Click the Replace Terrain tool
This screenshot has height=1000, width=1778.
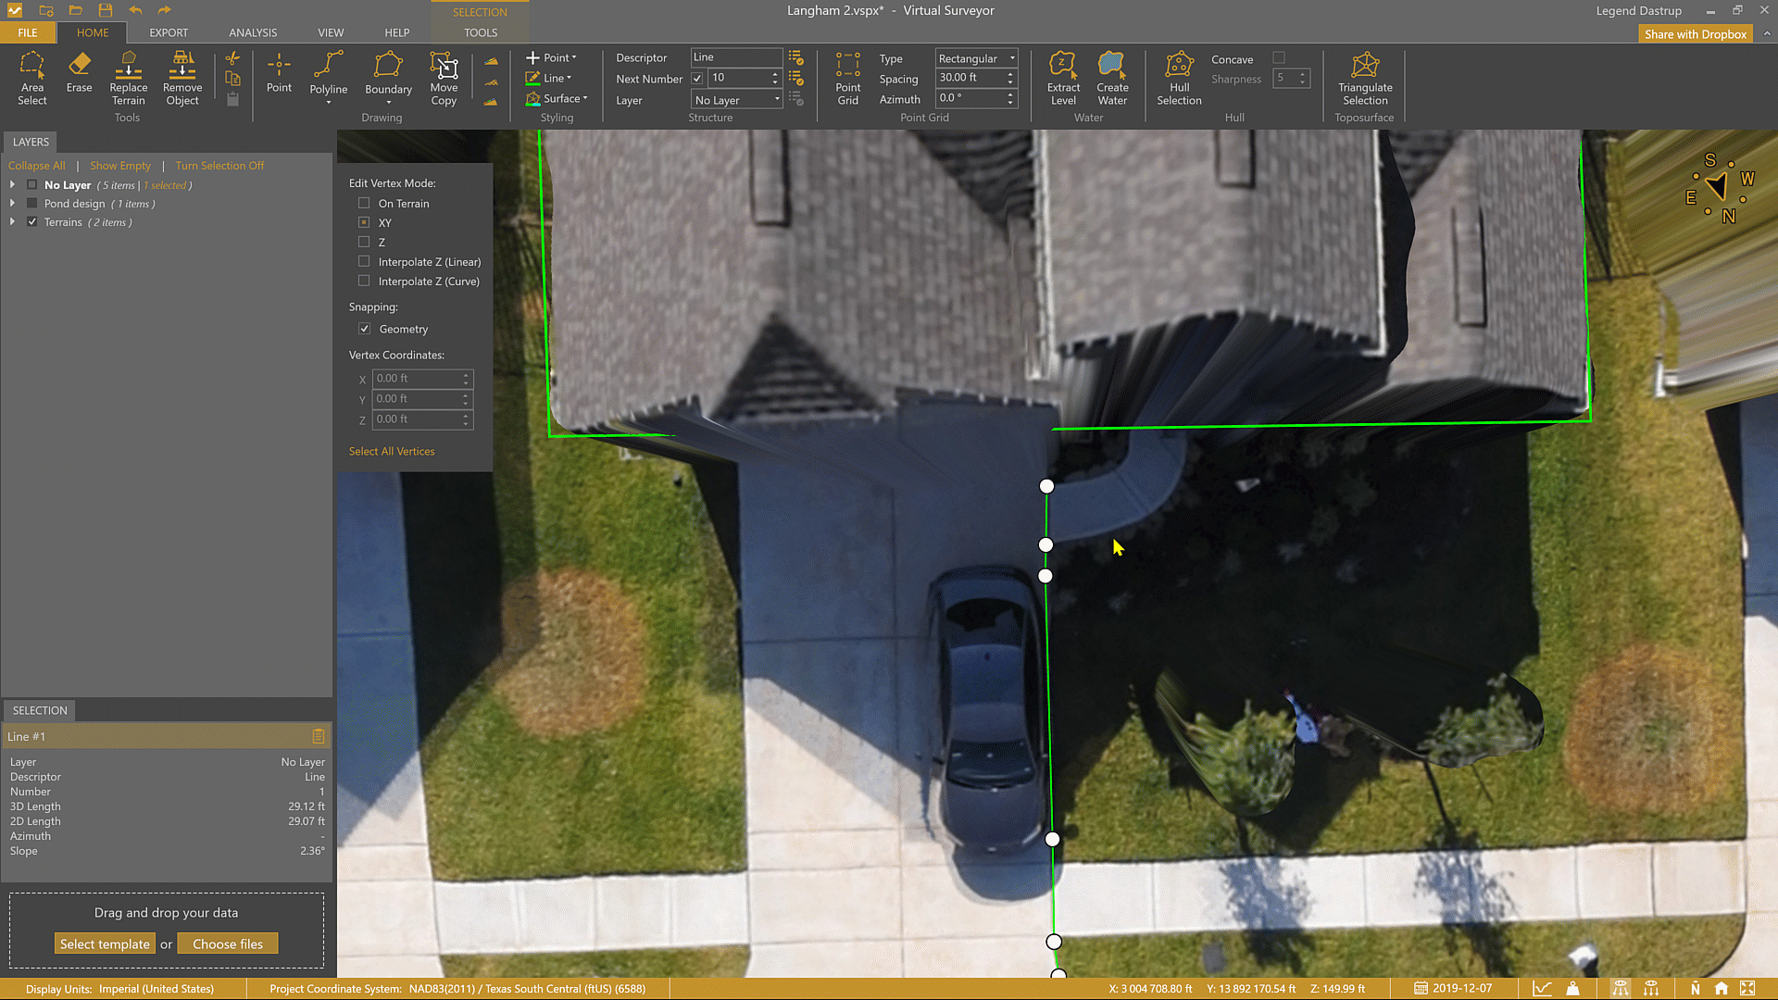128,78
